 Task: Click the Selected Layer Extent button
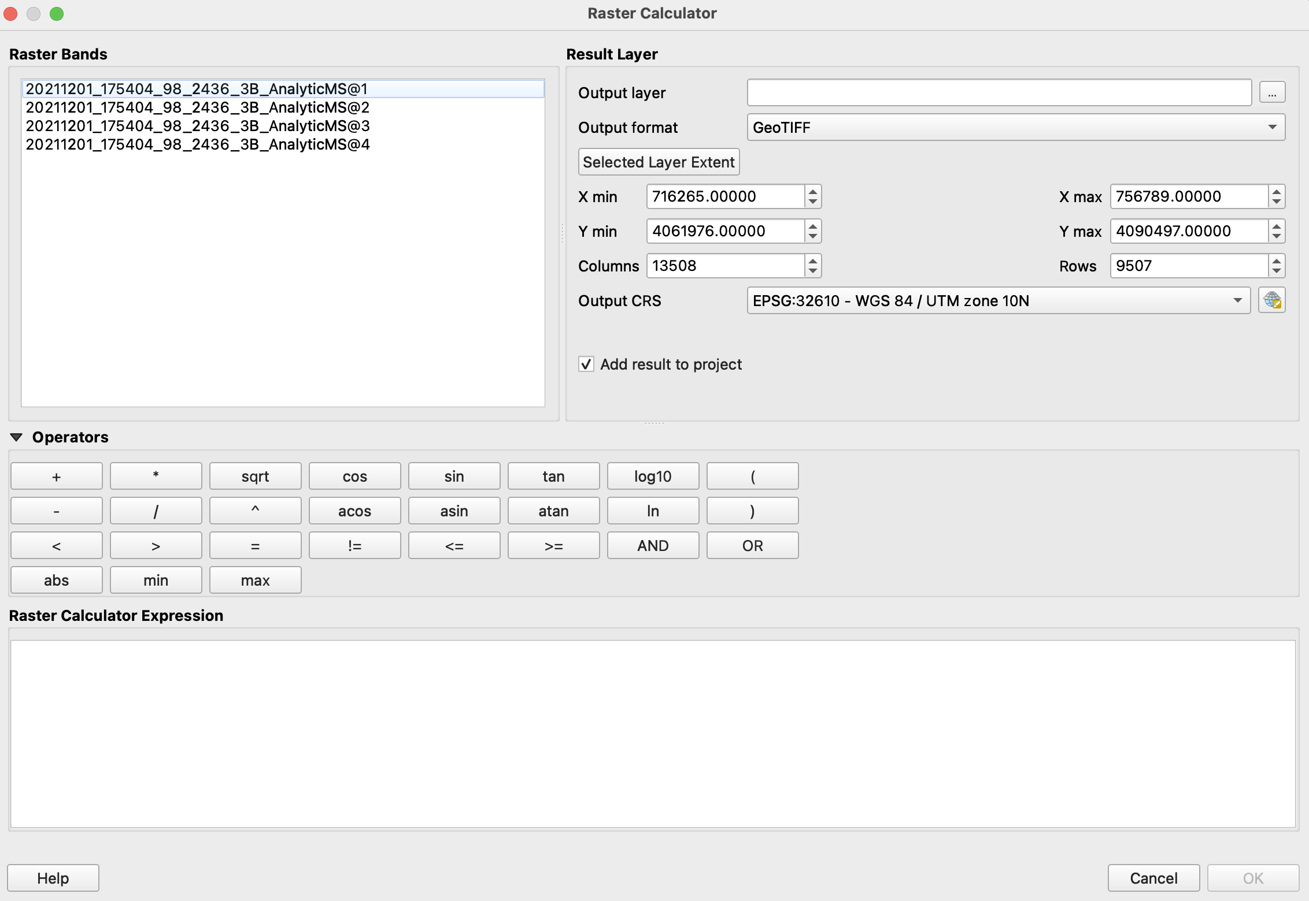pyautogui.click(x=659, y=162)
